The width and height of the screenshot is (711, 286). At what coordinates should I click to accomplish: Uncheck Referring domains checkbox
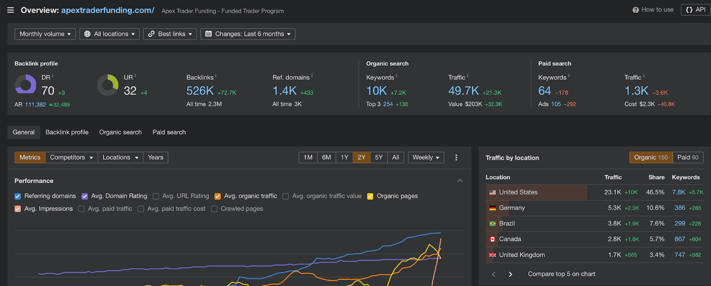[18, 196]
